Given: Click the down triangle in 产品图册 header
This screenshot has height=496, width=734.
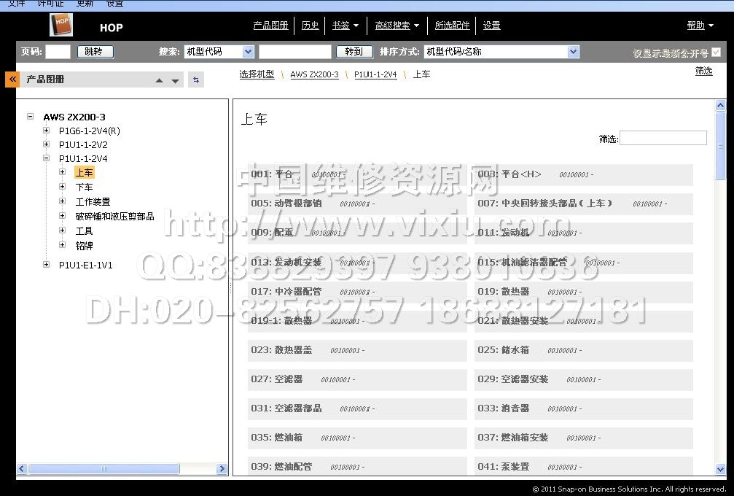Looking at the screenshot, I should coord(175,81).
